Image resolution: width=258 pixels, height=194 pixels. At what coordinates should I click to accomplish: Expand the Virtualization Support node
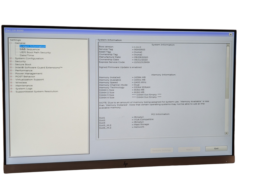pos(11,80)
